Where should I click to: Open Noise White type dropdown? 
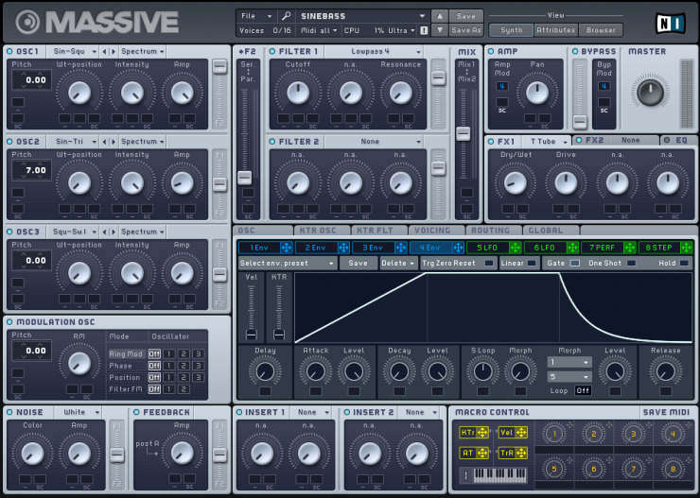[78, 412]
